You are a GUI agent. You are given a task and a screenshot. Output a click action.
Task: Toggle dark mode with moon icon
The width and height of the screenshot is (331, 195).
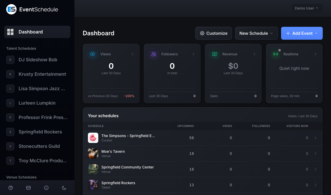click(x=64, y=188)
